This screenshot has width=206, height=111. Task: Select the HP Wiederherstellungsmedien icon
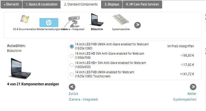click(x=49, y=22)
